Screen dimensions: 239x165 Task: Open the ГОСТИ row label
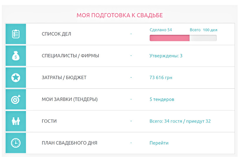49,121
